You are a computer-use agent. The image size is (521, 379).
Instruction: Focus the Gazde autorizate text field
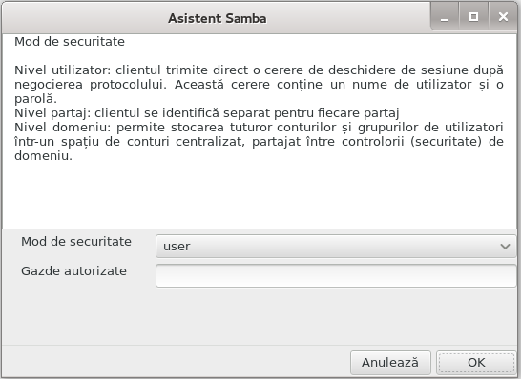coord(336,276)
